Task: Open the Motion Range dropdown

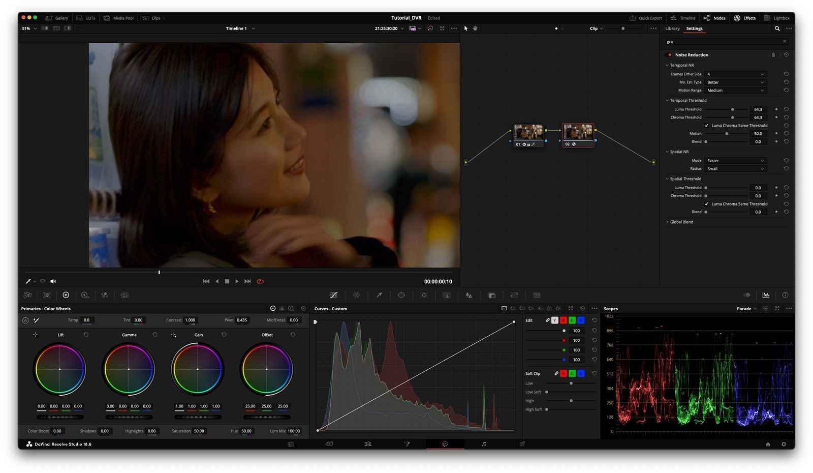Action: coord(735,90)
